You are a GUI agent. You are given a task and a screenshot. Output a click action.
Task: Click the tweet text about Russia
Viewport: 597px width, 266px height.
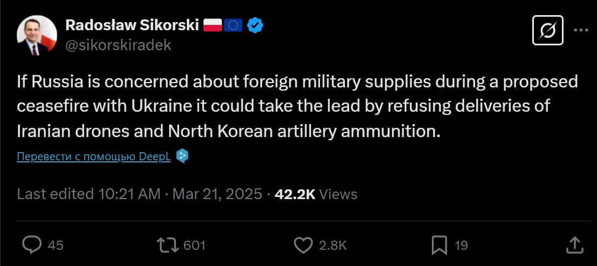tap(297, 106)
